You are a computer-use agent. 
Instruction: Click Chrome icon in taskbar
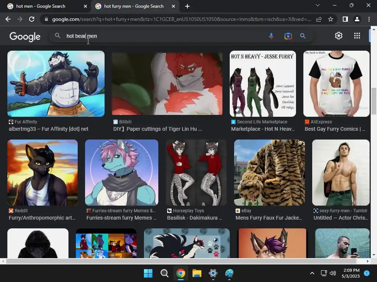click(x=180, y=273)
